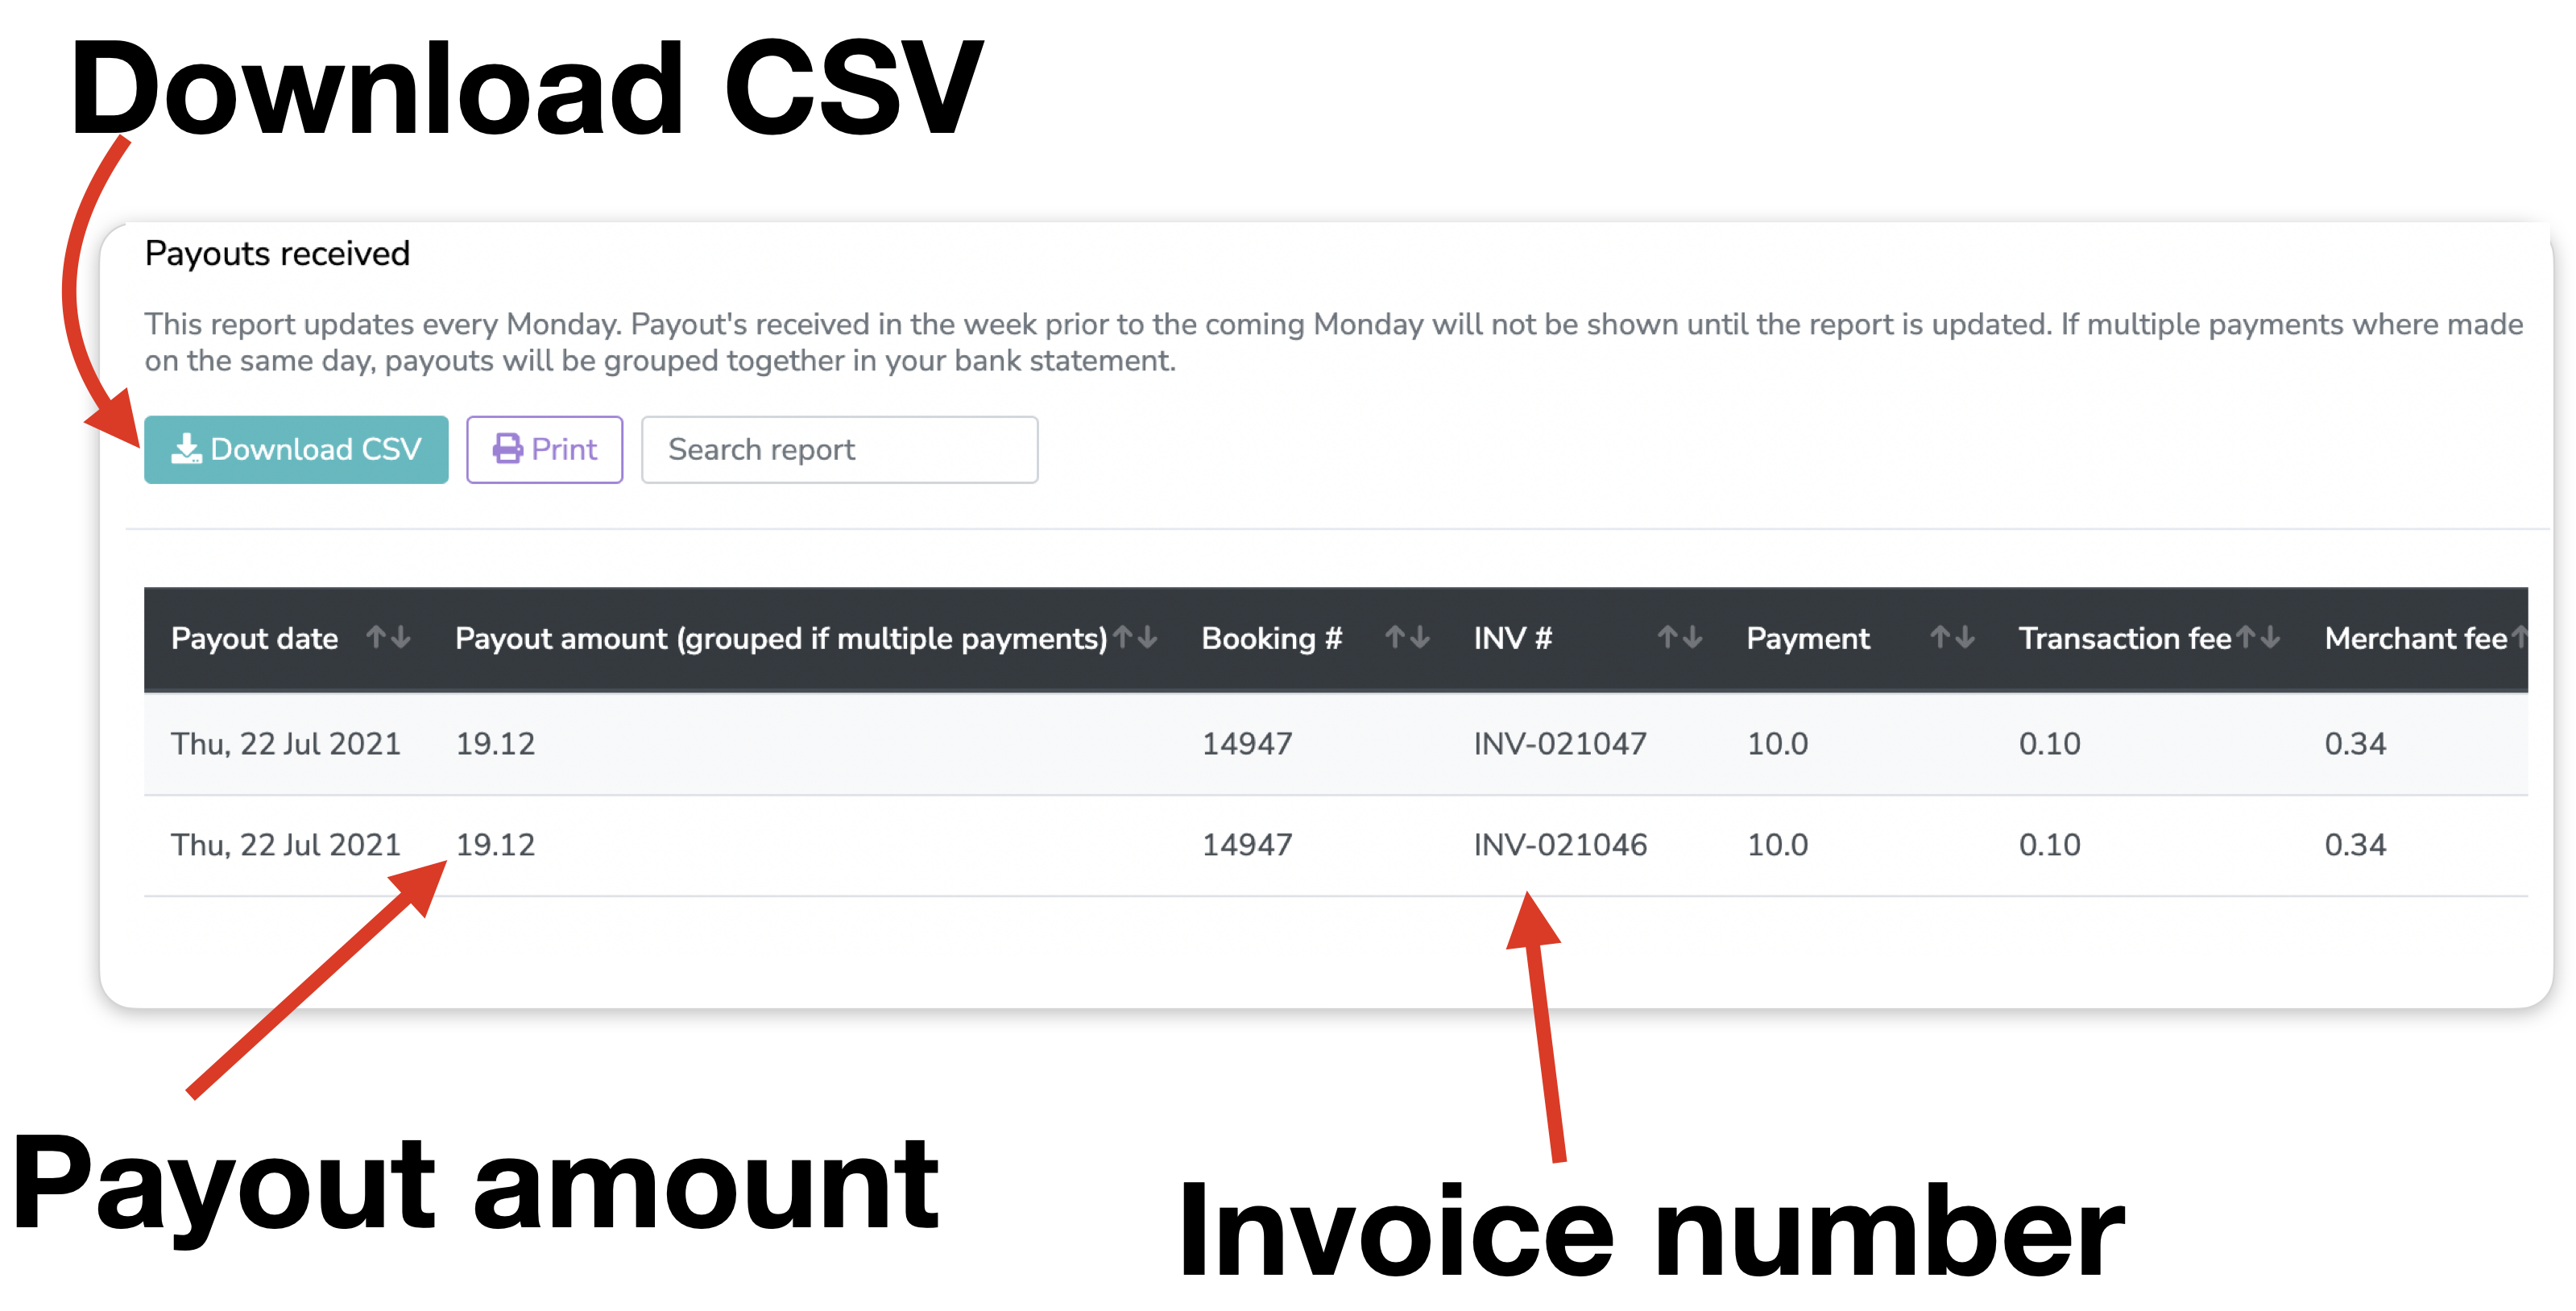Click the download arrow icon
This screenshot has width=2576, height=1311.
pos(186,449)
